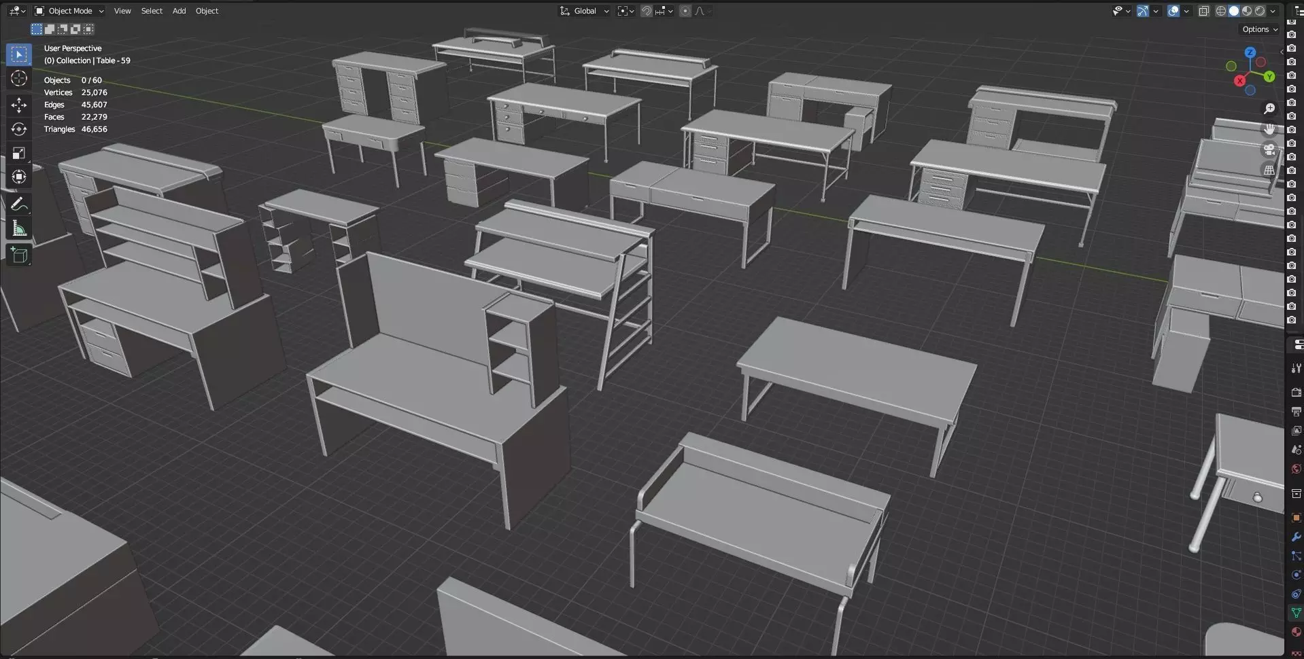
Task: Open the Object properties tab
Action: tap(1296, 518)
